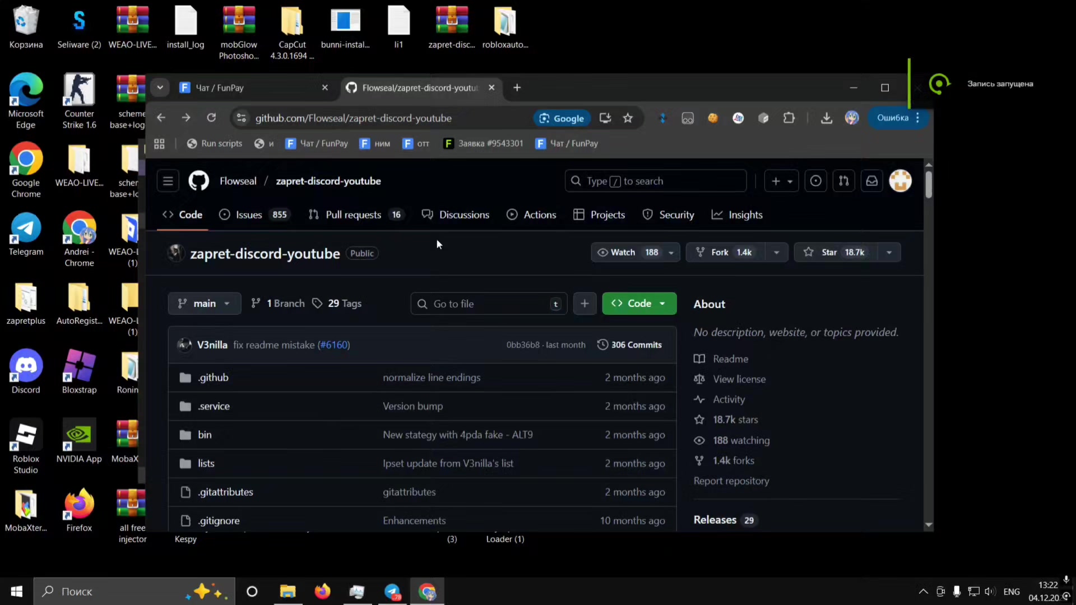The height and width of the screenshot is (605, 1076).
Task: Select the Bloxstrap desktop icon
Action: (x=79, y=372)
